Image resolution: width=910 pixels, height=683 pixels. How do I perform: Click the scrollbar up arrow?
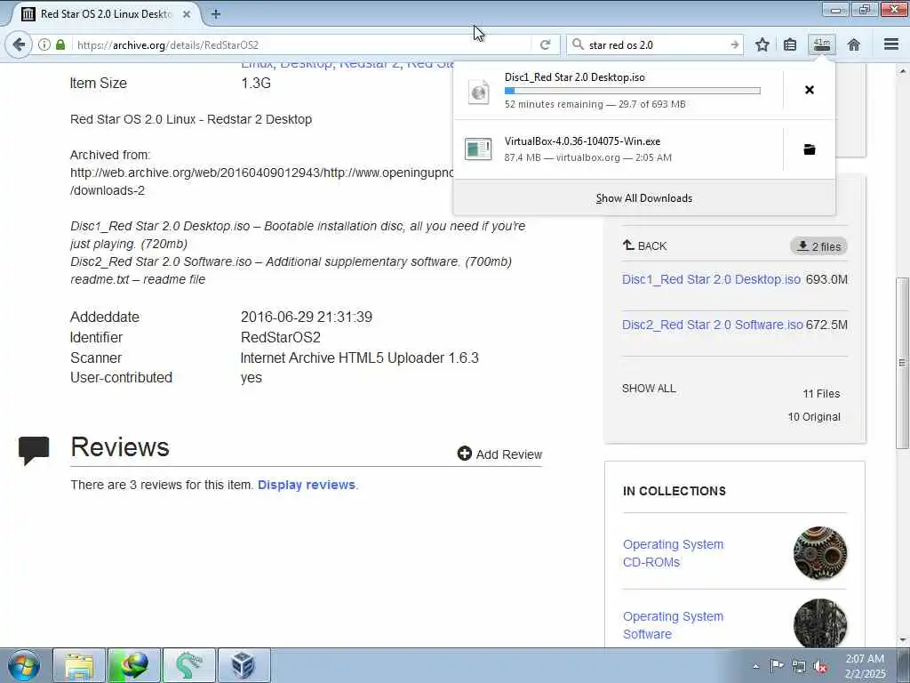[x=901, y=71]
